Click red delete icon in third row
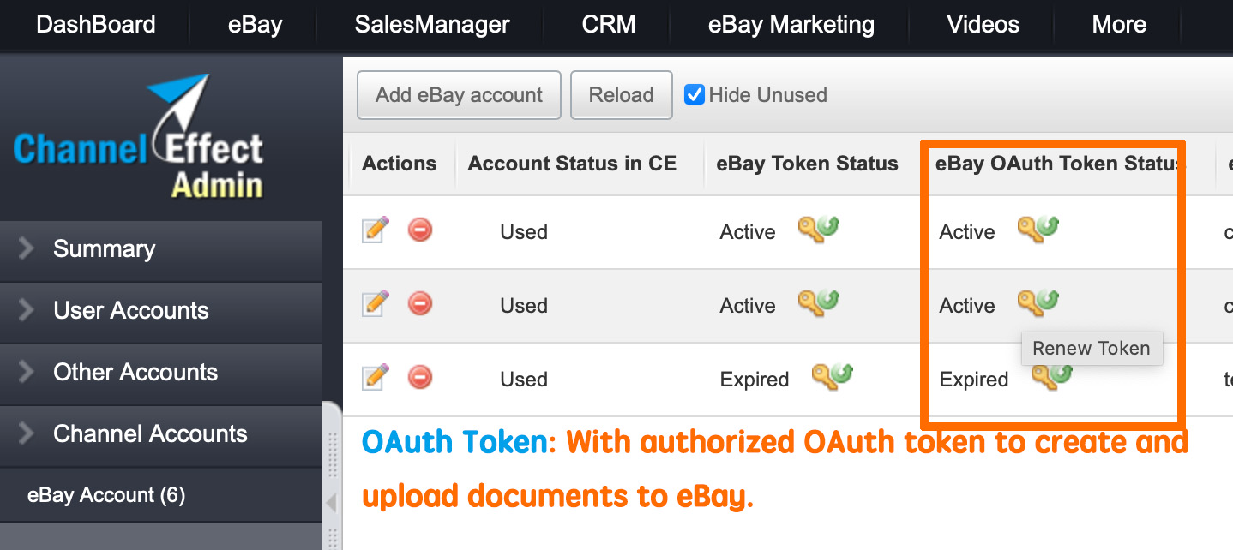The image size is (1233, 550). click(x=420, y=377)
